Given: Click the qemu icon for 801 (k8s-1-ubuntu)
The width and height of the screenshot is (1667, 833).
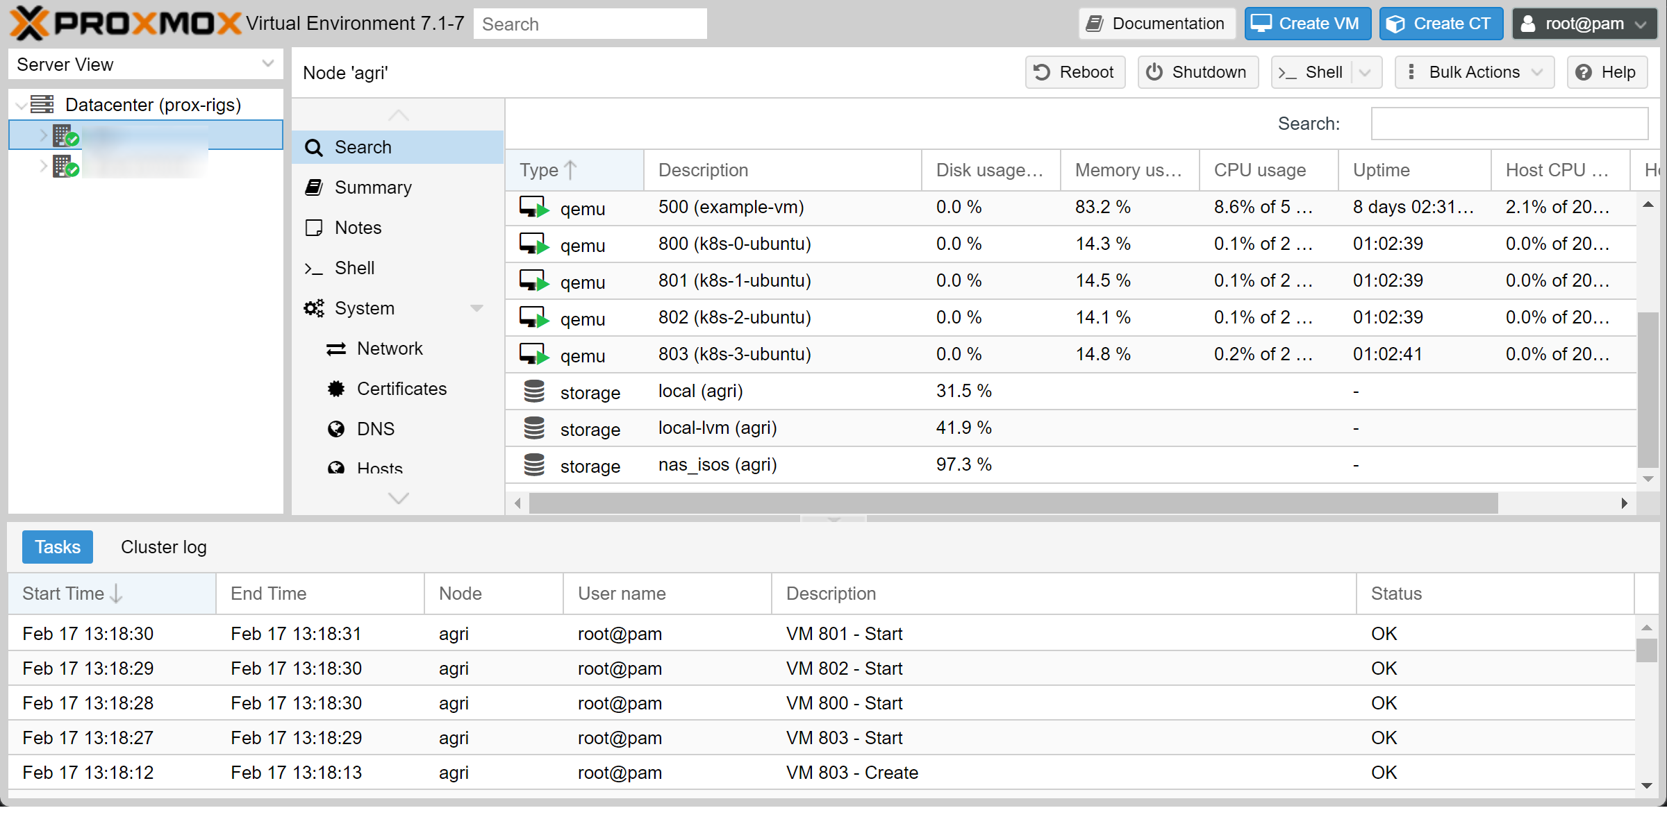Looking at the screenshot, I should pyautogui.click(x=534, y=281).
